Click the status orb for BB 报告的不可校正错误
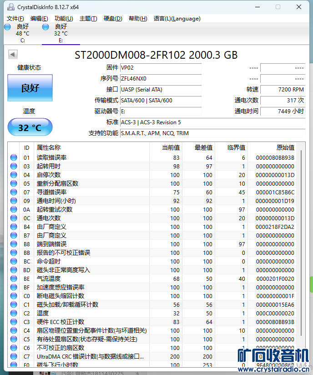This screenshot has width=313, height=375. coord(14,253)
